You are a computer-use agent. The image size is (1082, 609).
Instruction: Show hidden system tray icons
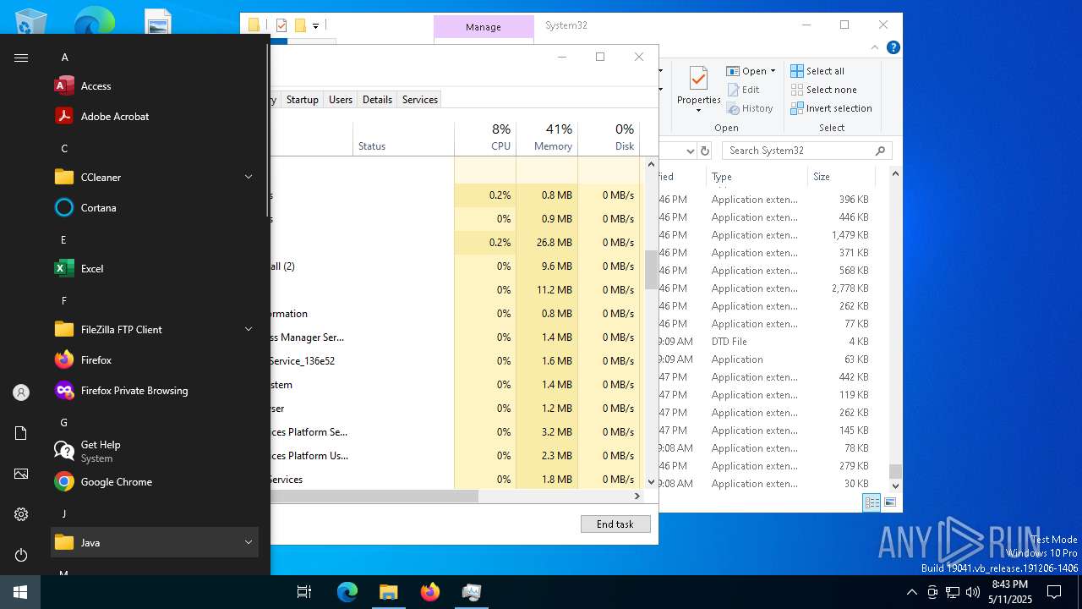[911, 592]
